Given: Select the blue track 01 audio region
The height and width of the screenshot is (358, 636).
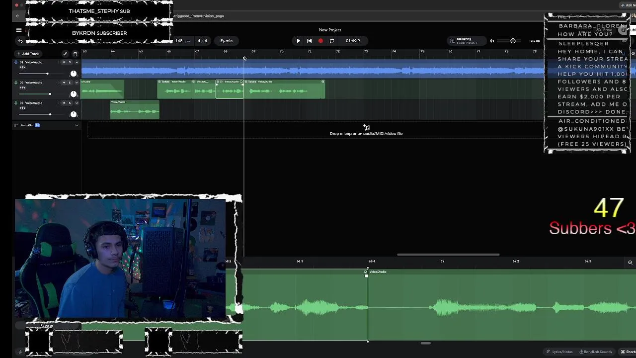Looking at the screenshot, I should coord(313,69).
